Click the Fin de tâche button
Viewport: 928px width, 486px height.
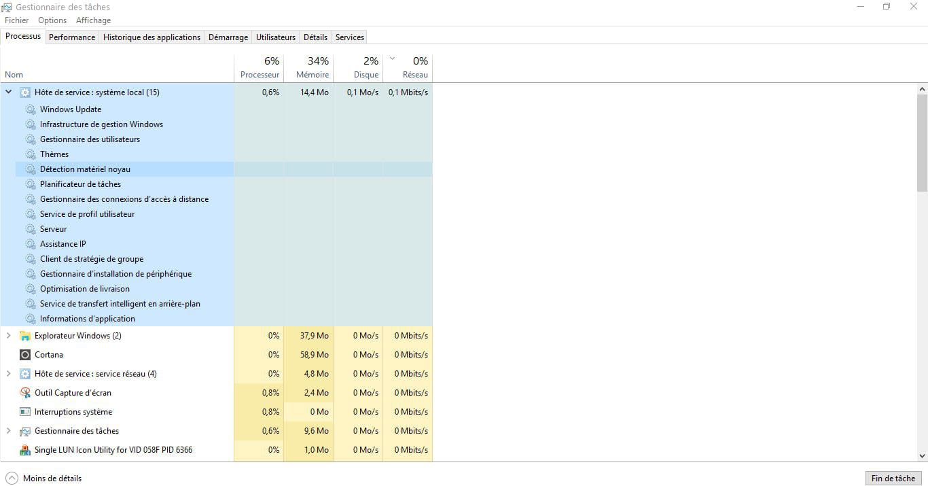[893, 479]
